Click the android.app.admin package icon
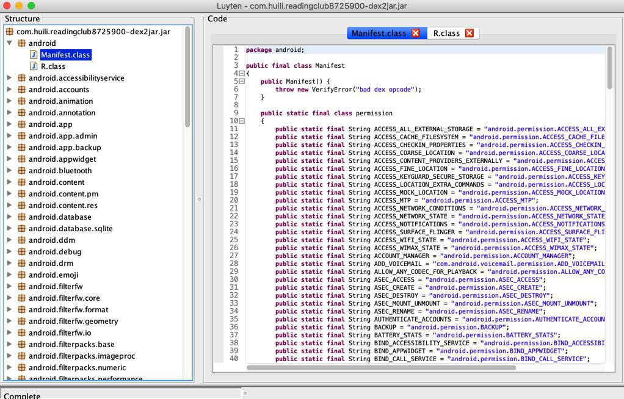This screenshot has height=399, width=624. click(x=22, y=135)
